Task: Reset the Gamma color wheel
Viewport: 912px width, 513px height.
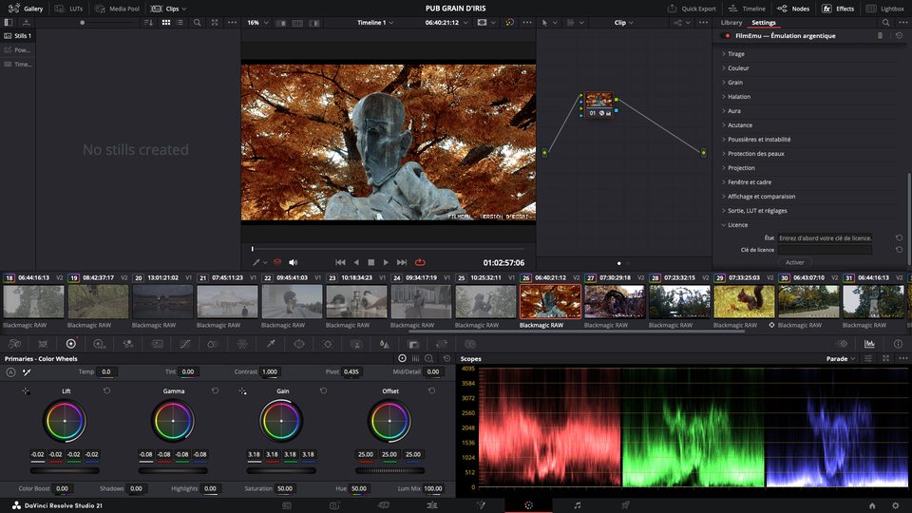Action: (x=216, y=390)
